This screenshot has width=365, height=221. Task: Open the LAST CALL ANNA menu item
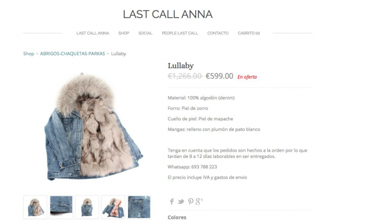click(93, 33)
